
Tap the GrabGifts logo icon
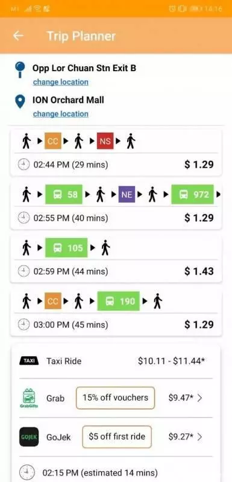pos(29,398)
